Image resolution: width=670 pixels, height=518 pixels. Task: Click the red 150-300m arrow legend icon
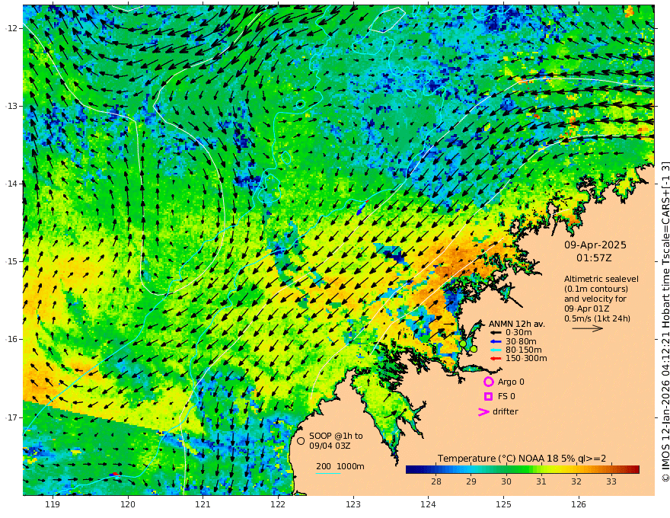[496, 359]
